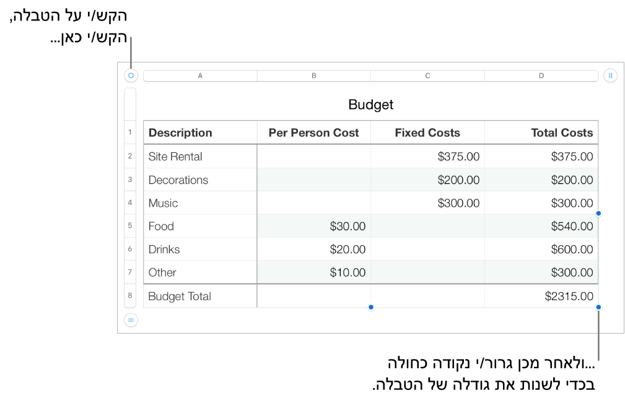The height and width of the screenshot is (393, 625).
Task: Select row 6 header
Action: click(130, 249)
